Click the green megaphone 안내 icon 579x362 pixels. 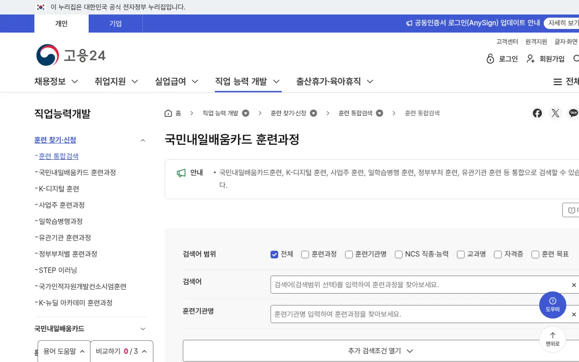(x=181, y=173)
